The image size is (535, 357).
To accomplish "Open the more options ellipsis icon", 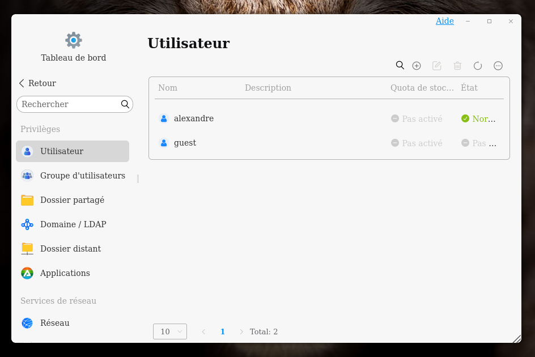I will pos(498,66).
